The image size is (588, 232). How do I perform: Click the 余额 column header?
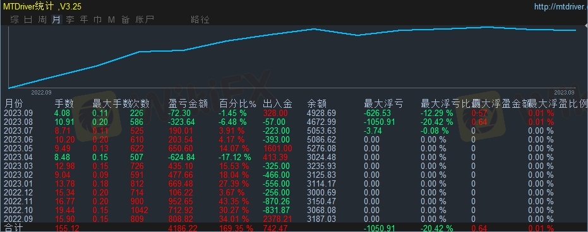point(317,103)
